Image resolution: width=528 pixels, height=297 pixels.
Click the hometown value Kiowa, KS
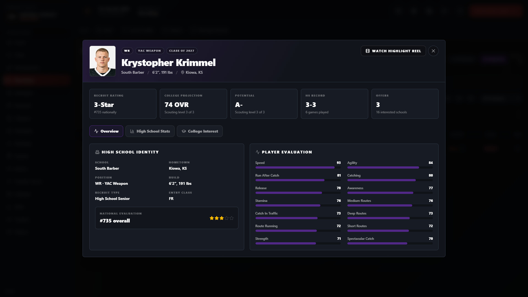pyautogui.click(x=178, y=168)
